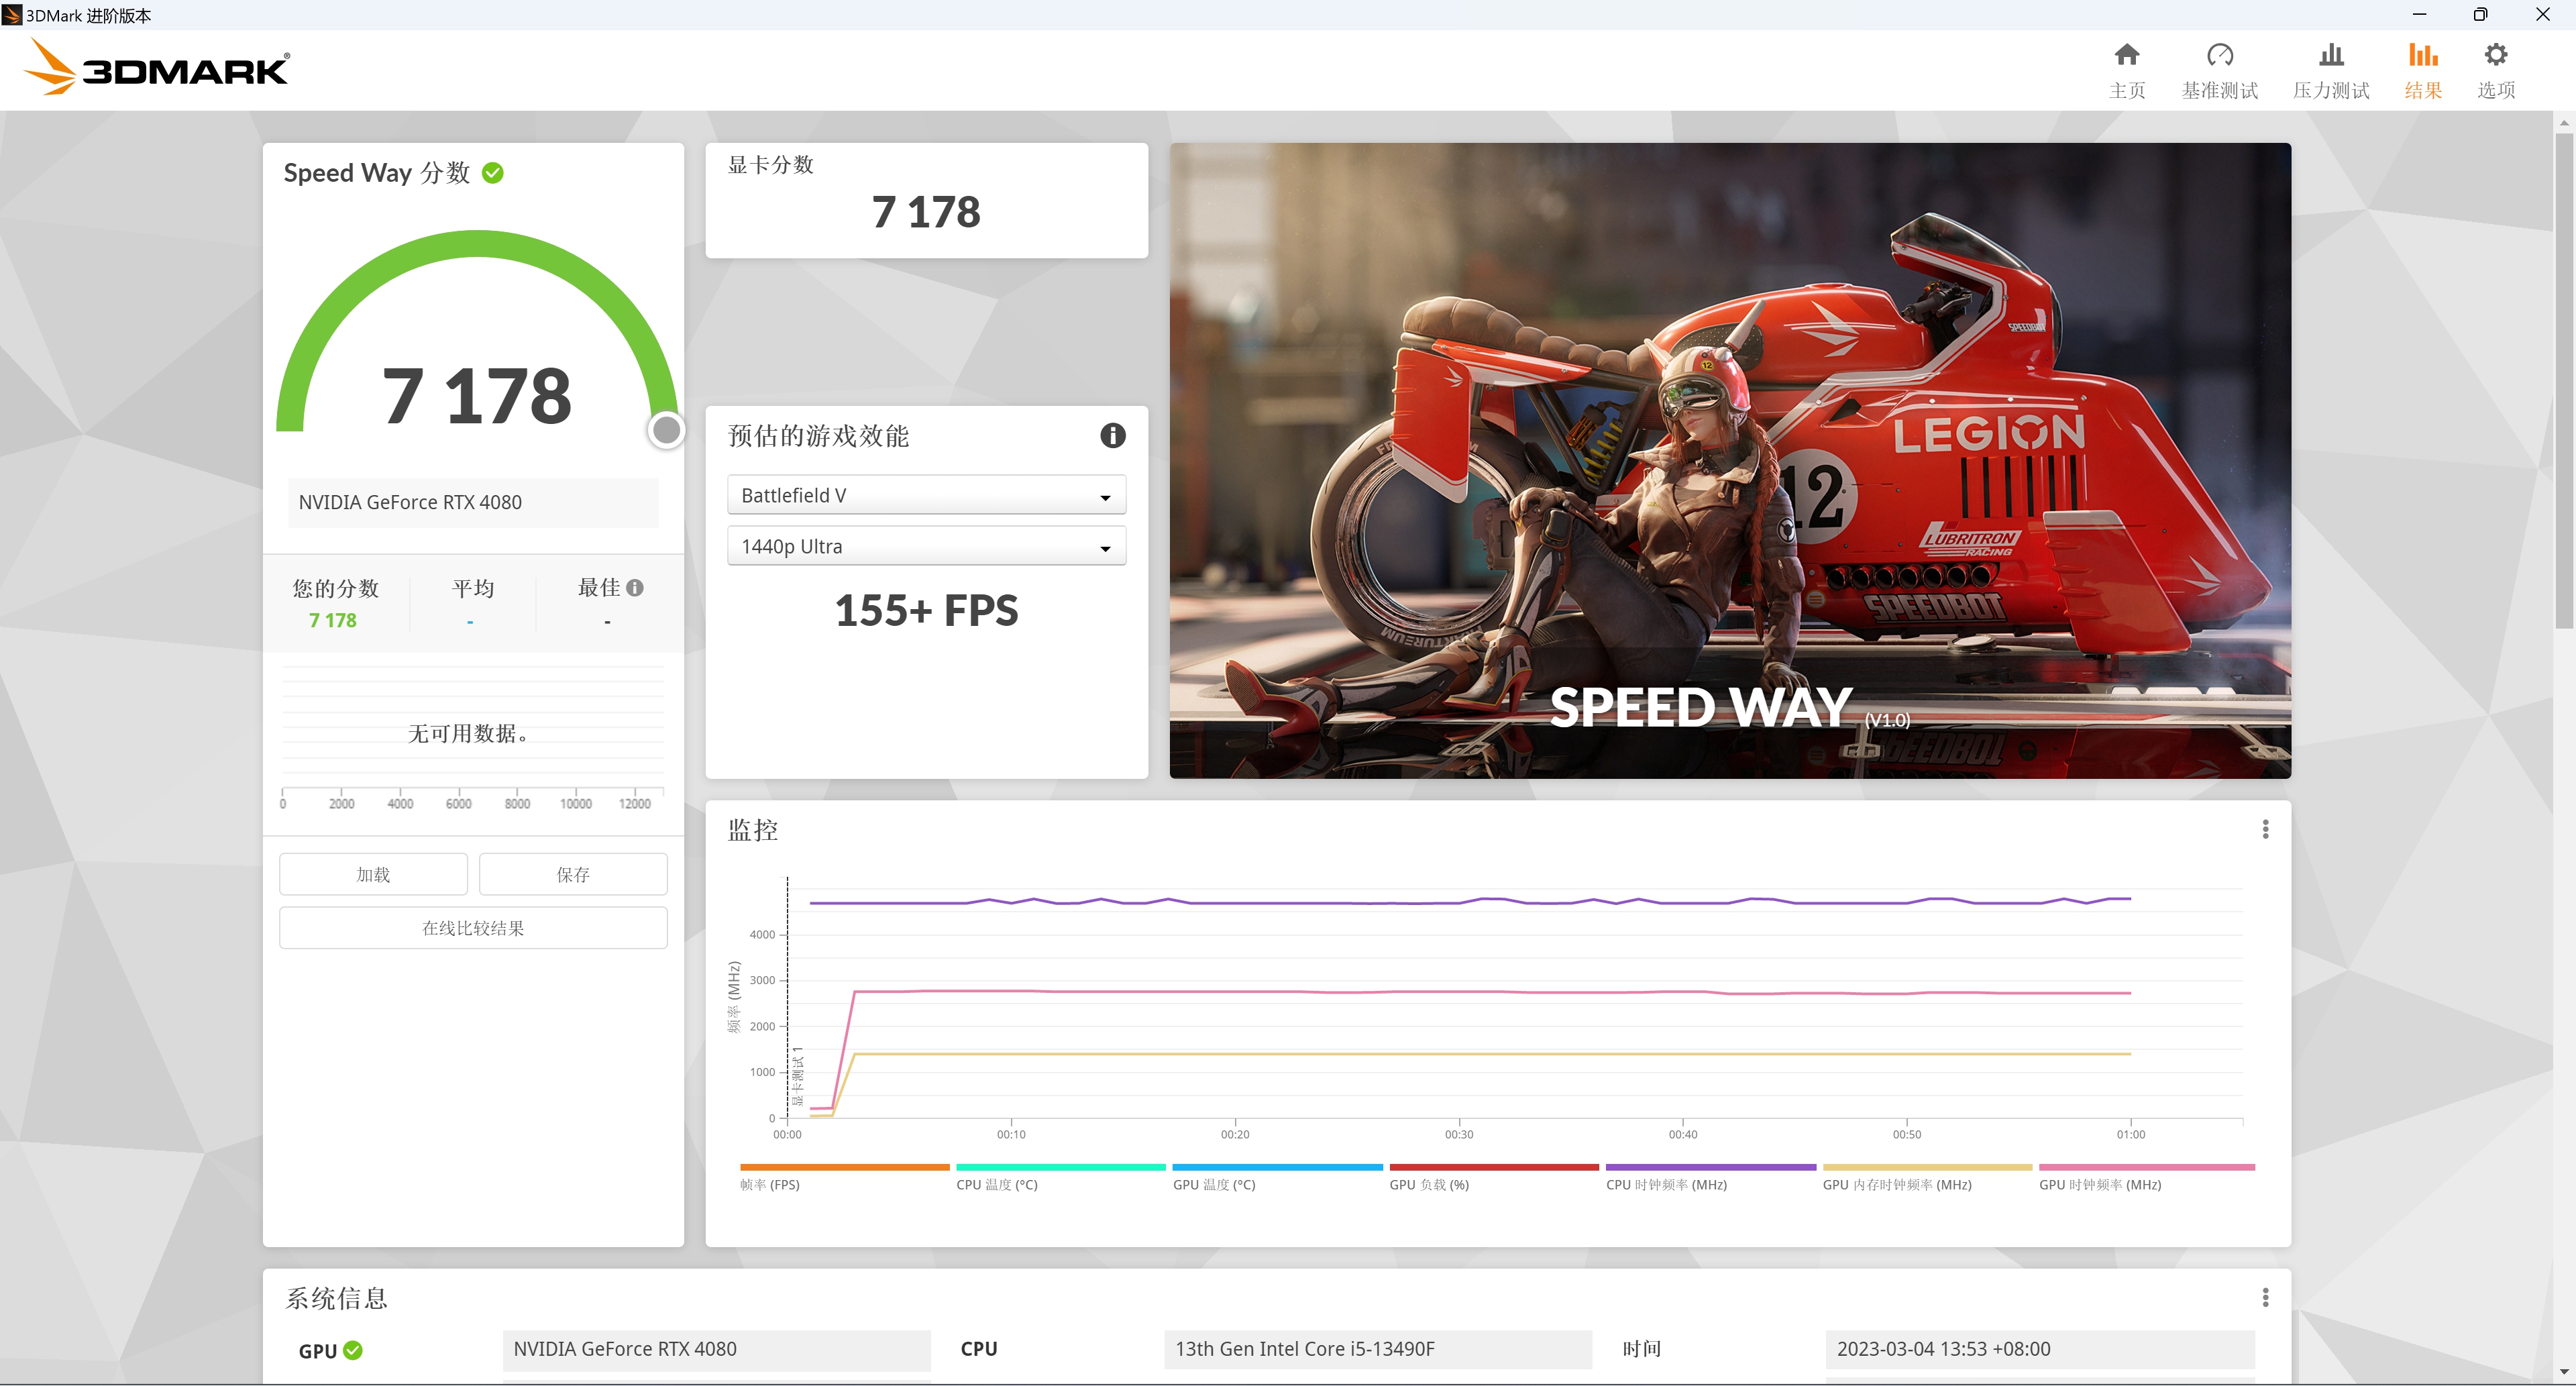Viewport: 2576px width, 1386px height.
Task: Toggle the 帧率 (FPS) series in the chart legend
Action: click(845, 1175)
